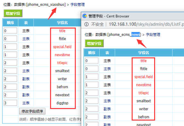This screenshot has width=184, height=126.
Task: Click order field of ftitle row, xiaoshuo window
Action: pos(10,39)
